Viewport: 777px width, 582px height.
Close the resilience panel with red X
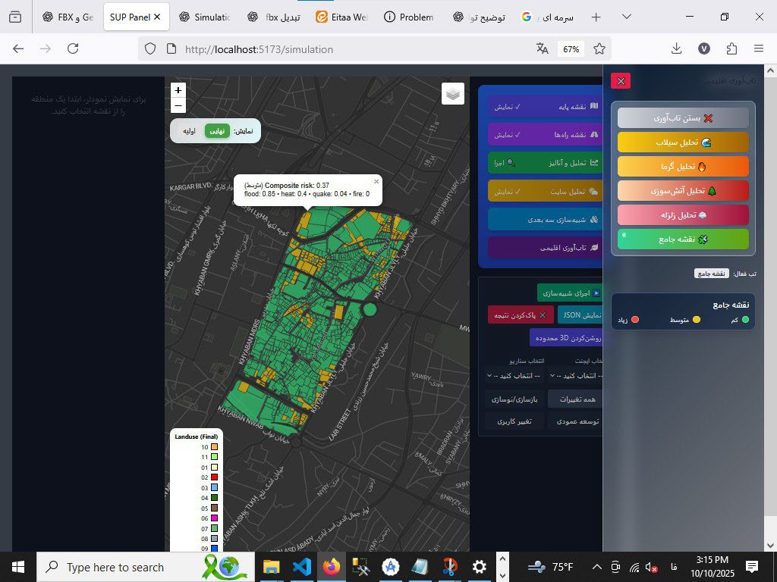tap(621, 81)
